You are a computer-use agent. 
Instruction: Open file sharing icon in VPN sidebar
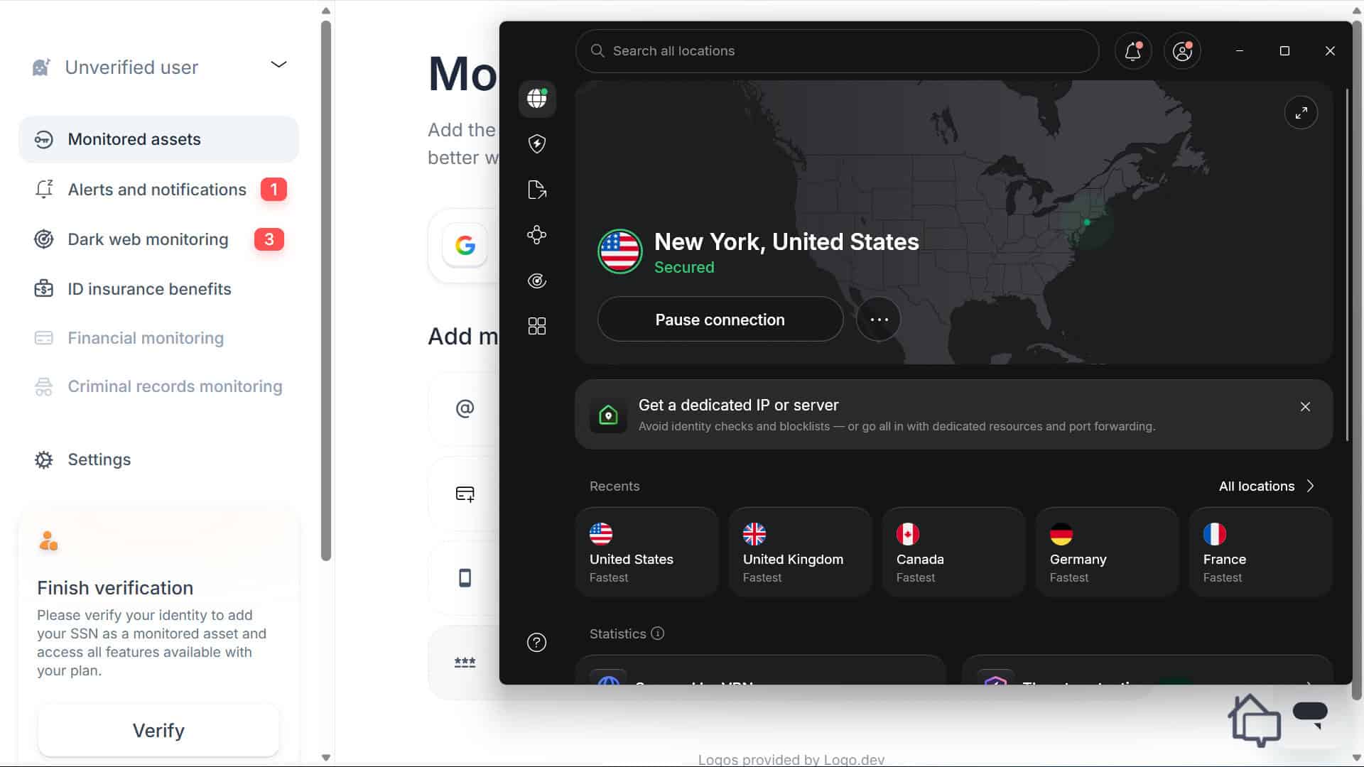point(537,190)
